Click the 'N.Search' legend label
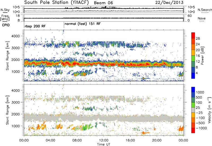The height and width of the screenshot is (146, 212). point(205,10)
